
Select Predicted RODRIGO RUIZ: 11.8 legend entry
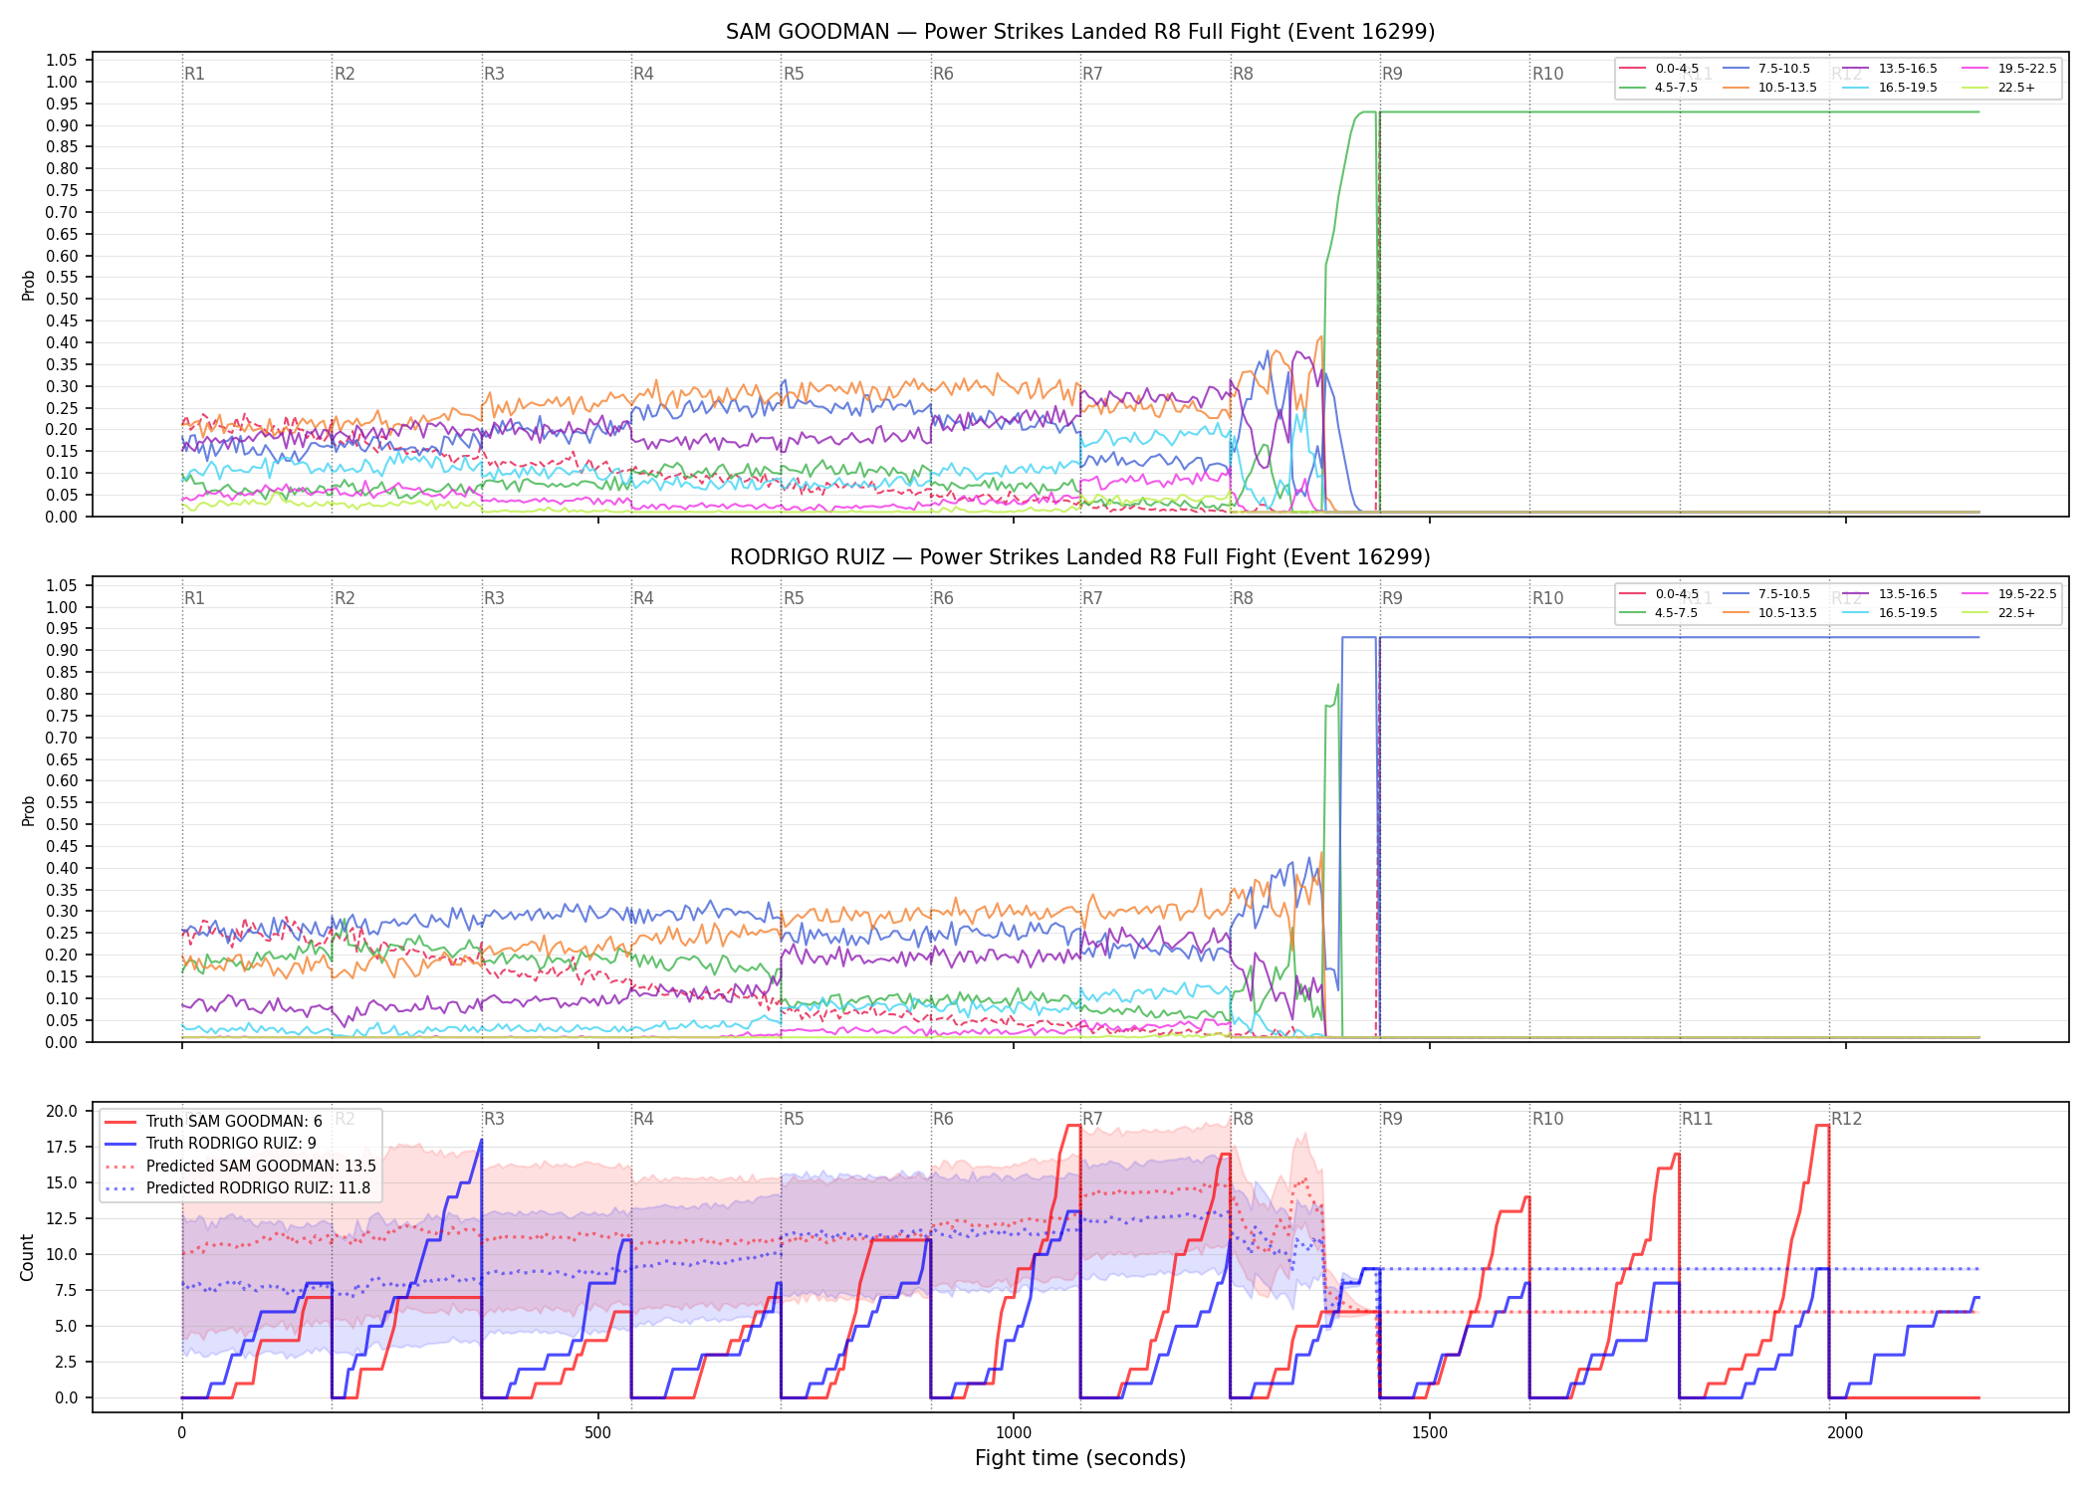[237, 1187]
